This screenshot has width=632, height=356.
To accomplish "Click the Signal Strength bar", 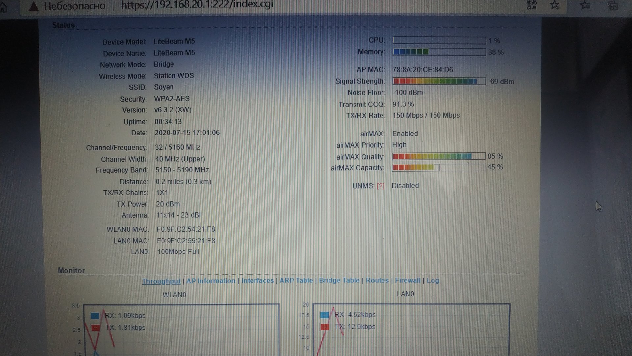I will (x=439, y=81).
